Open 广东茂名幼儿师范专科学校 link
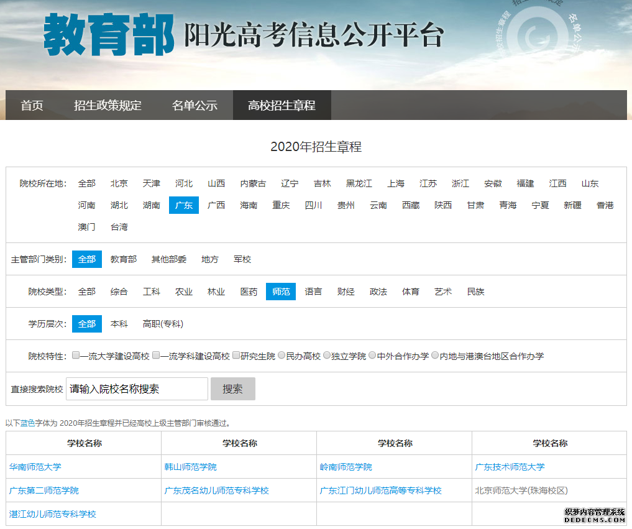Screen dimensions: 632x529 click(216, 490)
